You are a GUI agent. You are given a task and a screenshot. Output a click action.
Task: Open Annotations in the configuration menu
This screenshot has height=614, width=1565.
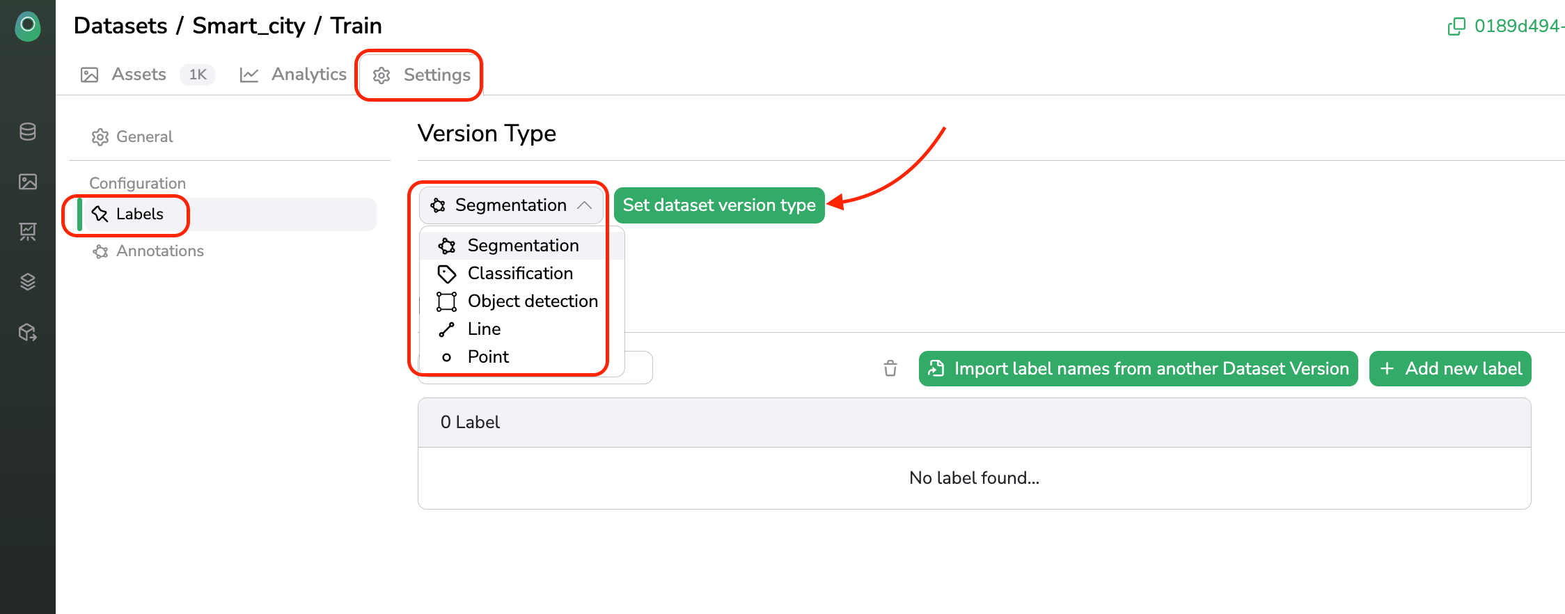[159, 251]
